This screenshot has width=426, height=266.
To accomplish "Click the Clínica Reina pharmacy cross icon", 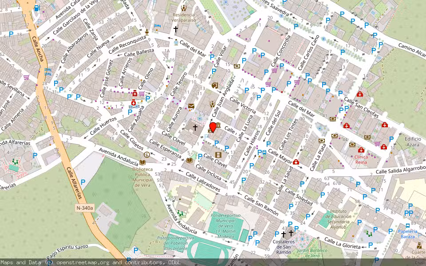I will [x=361, y=150].
